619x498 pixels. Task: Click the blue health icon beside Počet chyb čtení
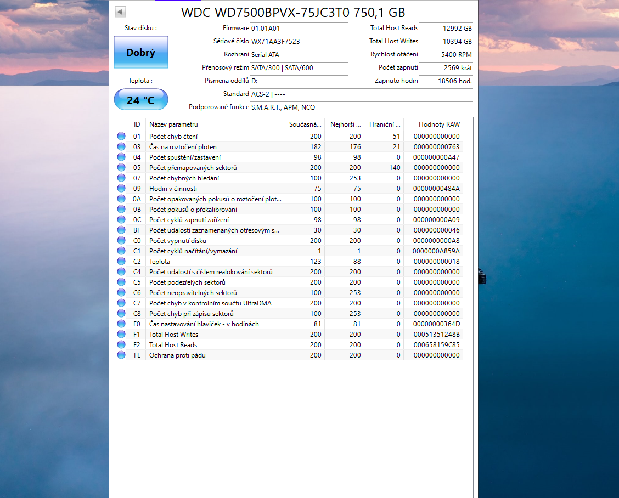pos(121,136)
